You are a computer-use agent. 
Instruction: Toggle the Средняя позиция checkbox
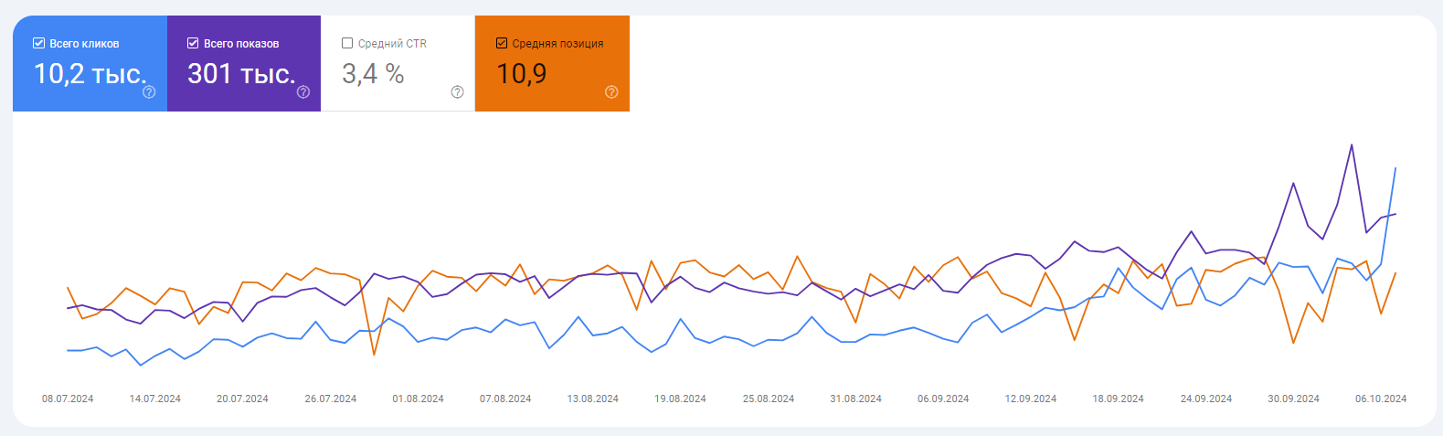pyautogui.click(x=501, y=43)
